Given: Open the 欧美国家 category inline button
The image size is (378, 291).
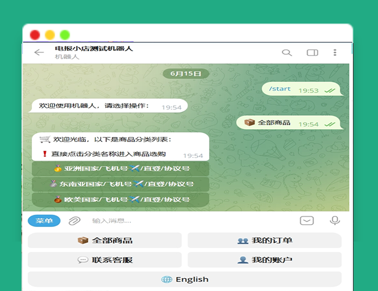Looking at the screenshot, I should coord(120,200).
